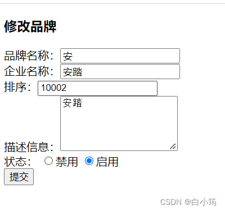Viewport: 225px width, 211px height.
Task: Click the 企业名称 label
Action: coord(29,71)
